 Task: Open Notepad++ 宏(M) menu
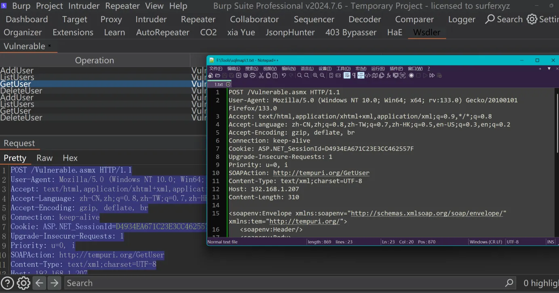[361, 69]
